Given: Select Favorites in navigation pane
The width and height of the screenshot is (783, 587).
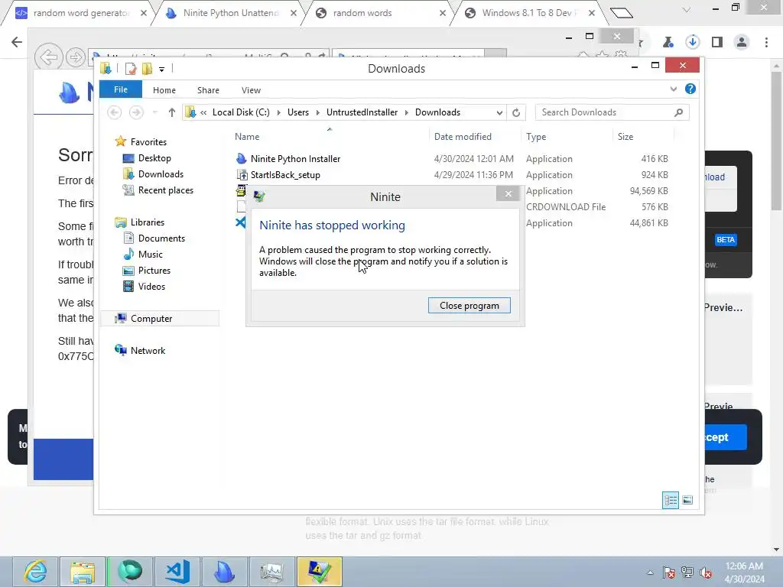Looking at the screenshot, I should [148, 141].
